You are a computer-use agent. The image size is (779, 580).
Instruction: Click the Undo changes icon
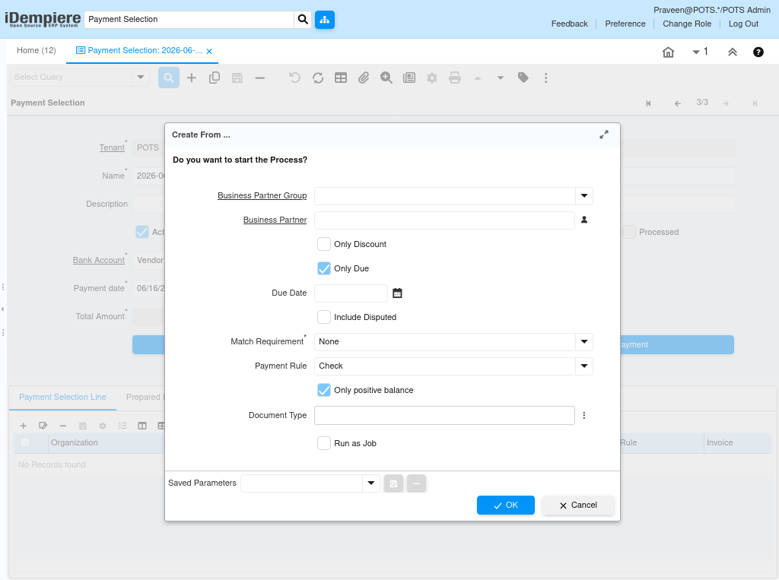(x=294, y=78)
